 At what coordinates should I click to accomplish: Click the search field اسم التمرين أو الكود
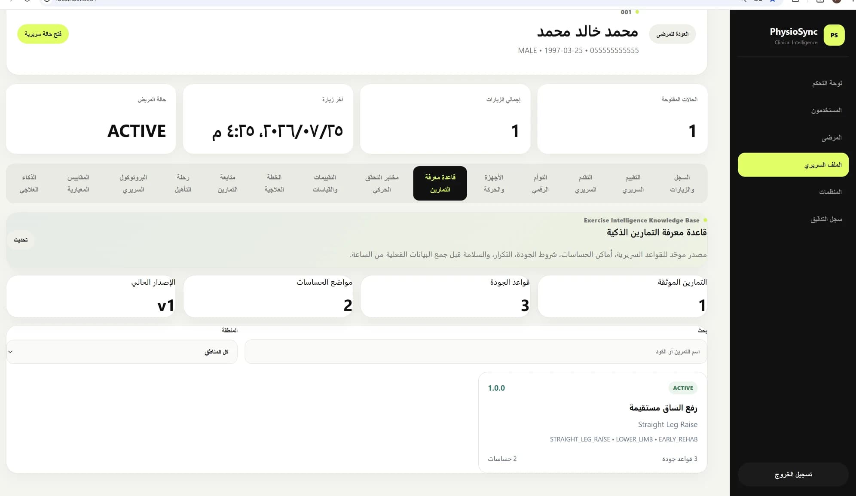tap(475, 352)
